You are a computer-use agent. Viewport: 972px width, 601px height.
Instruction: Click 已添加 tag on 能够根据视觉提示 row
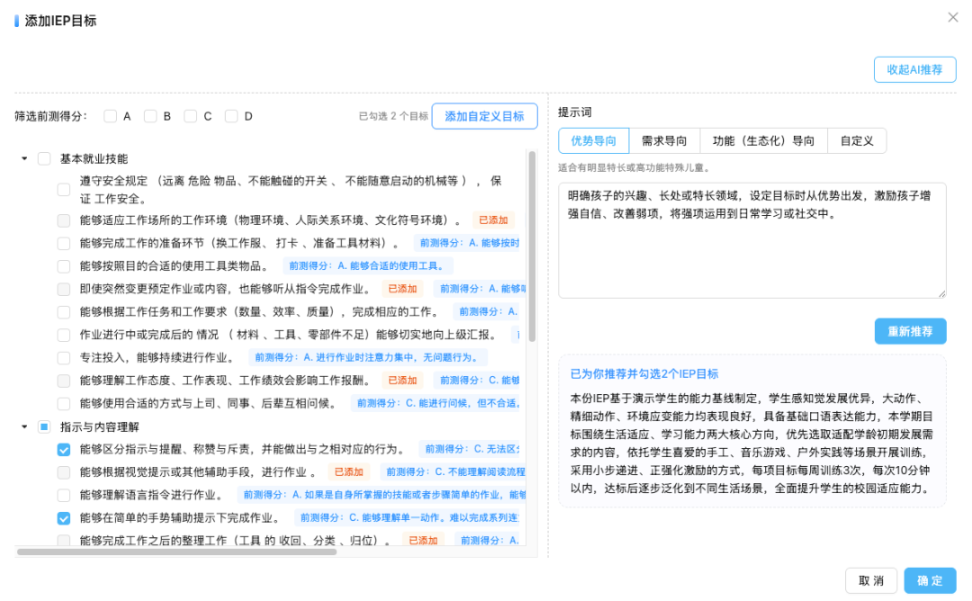click(x=348, y=472)
